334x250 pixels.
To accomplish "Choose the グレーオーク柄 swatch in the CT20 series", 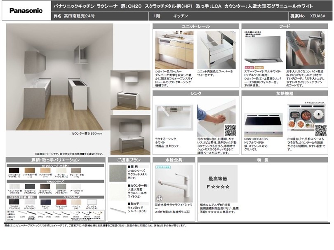I will pos(77,171).
